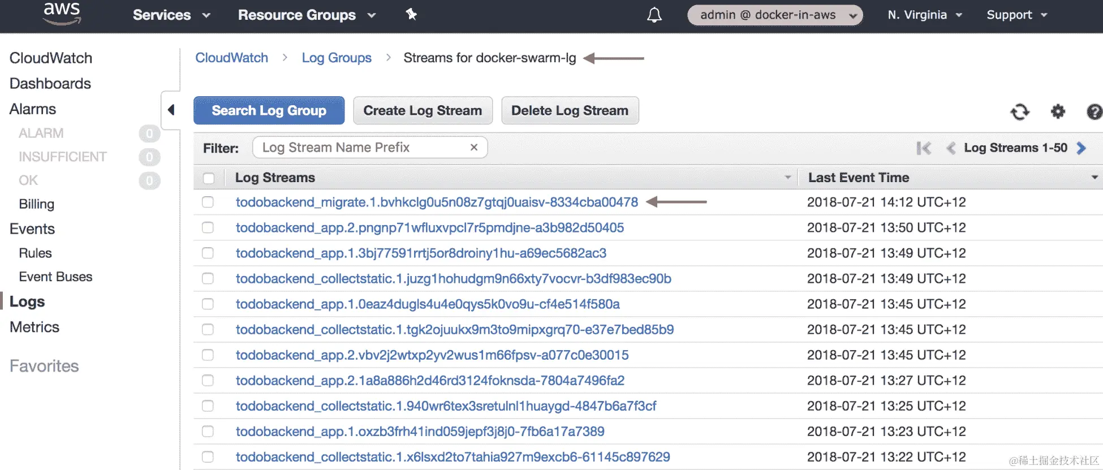Collapse the CloudWatch sidebar with arrow

171,110
